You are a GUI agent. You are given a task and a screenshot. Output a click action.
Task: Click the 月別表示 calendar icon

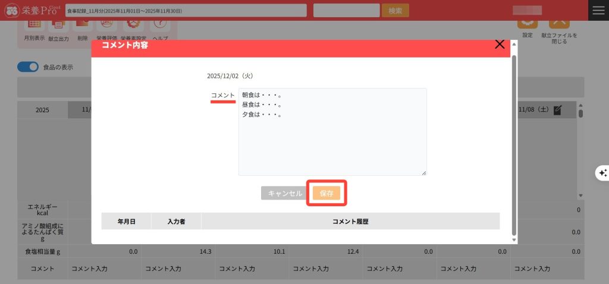[34, 25]
